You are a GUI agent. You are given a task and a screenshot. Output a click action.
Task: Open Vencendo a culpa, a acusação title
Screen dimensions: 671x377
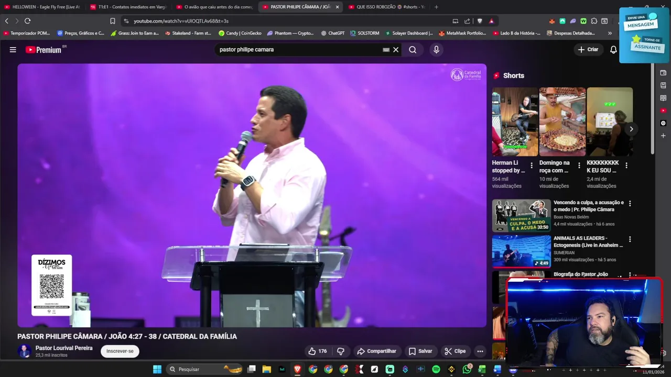coord(588,206)
